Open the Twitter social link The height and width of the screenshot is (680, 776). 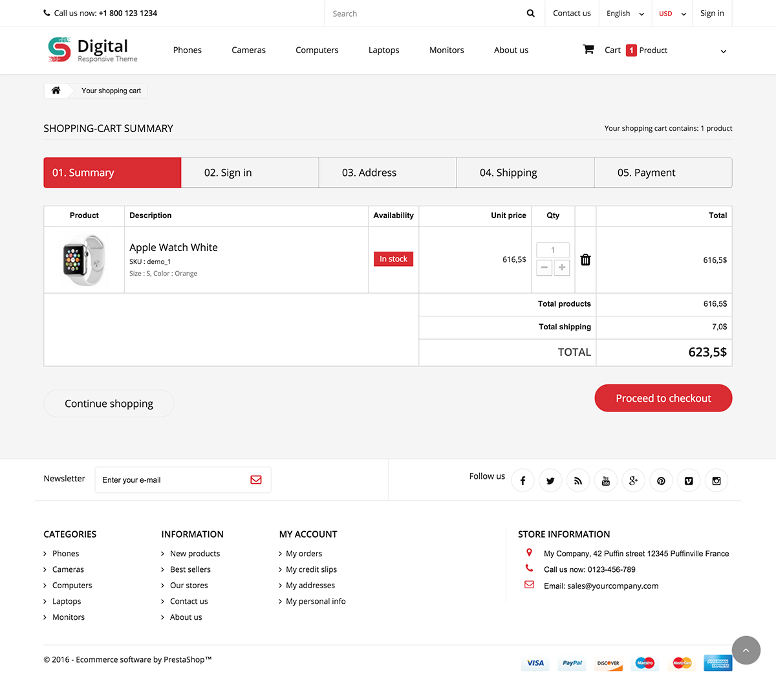pos(550,481)
